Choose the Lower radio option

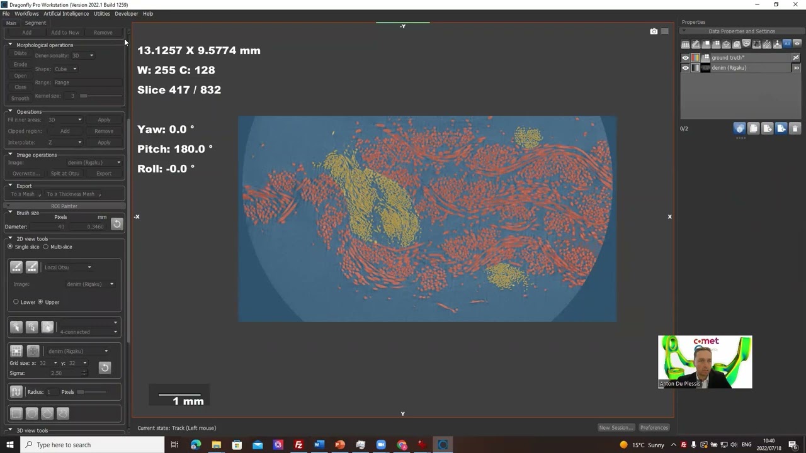pos(16,302)
